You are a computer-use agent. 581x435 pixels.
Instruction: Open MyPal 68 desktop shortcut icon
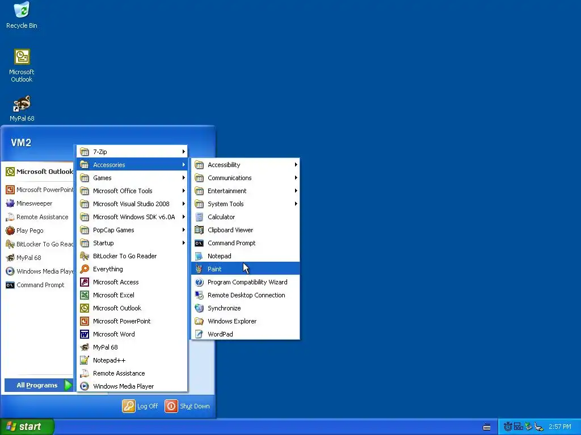pyautogui.click(x=22, y=104)
